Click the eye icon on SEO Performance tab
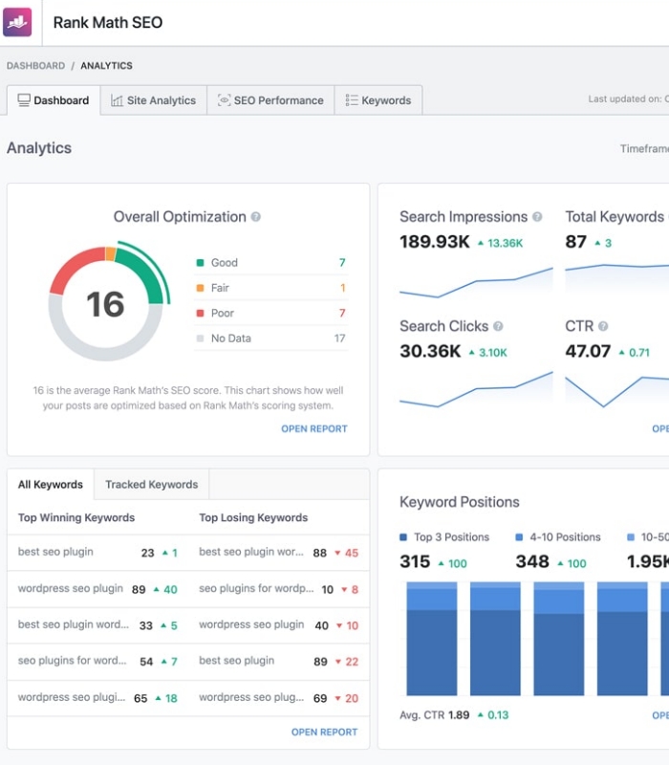 pos(224,100)
